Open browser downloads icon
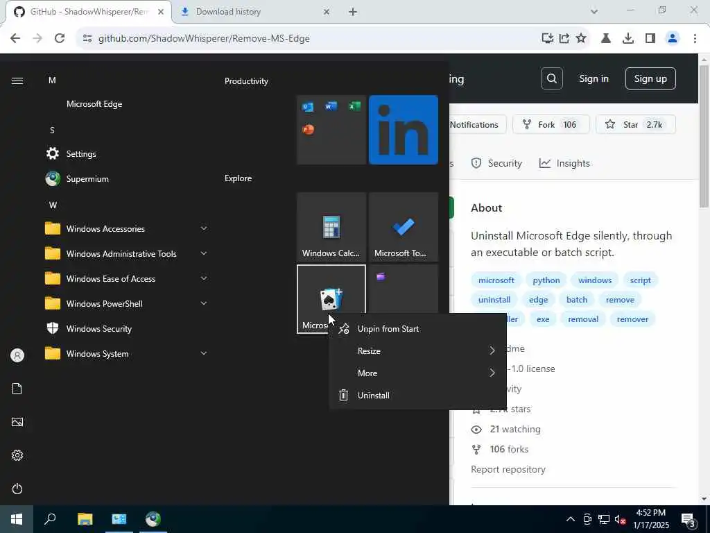This screenshot has width=710, height=533. (x=628, y=38)
